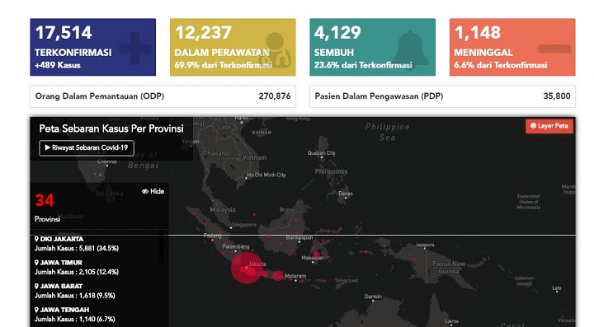Click 69.9% dari Terkonfirmasi text
Screen dimensions: 594x327
coord(223,65)
